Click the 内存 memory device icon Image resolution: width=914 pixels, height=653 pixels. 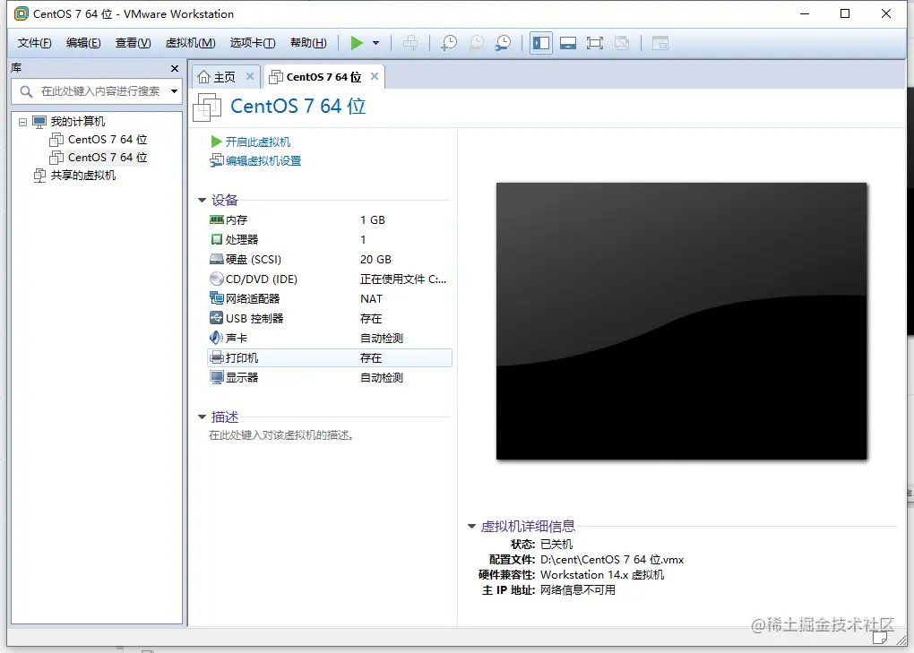(217, 219)
